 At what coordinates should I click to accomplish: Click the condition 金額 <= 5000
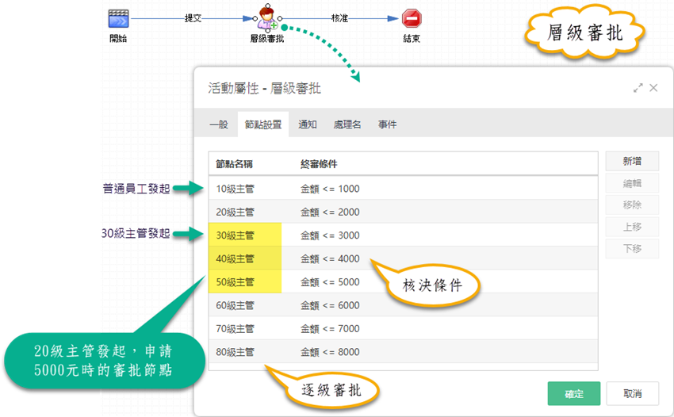coord(330,282)
